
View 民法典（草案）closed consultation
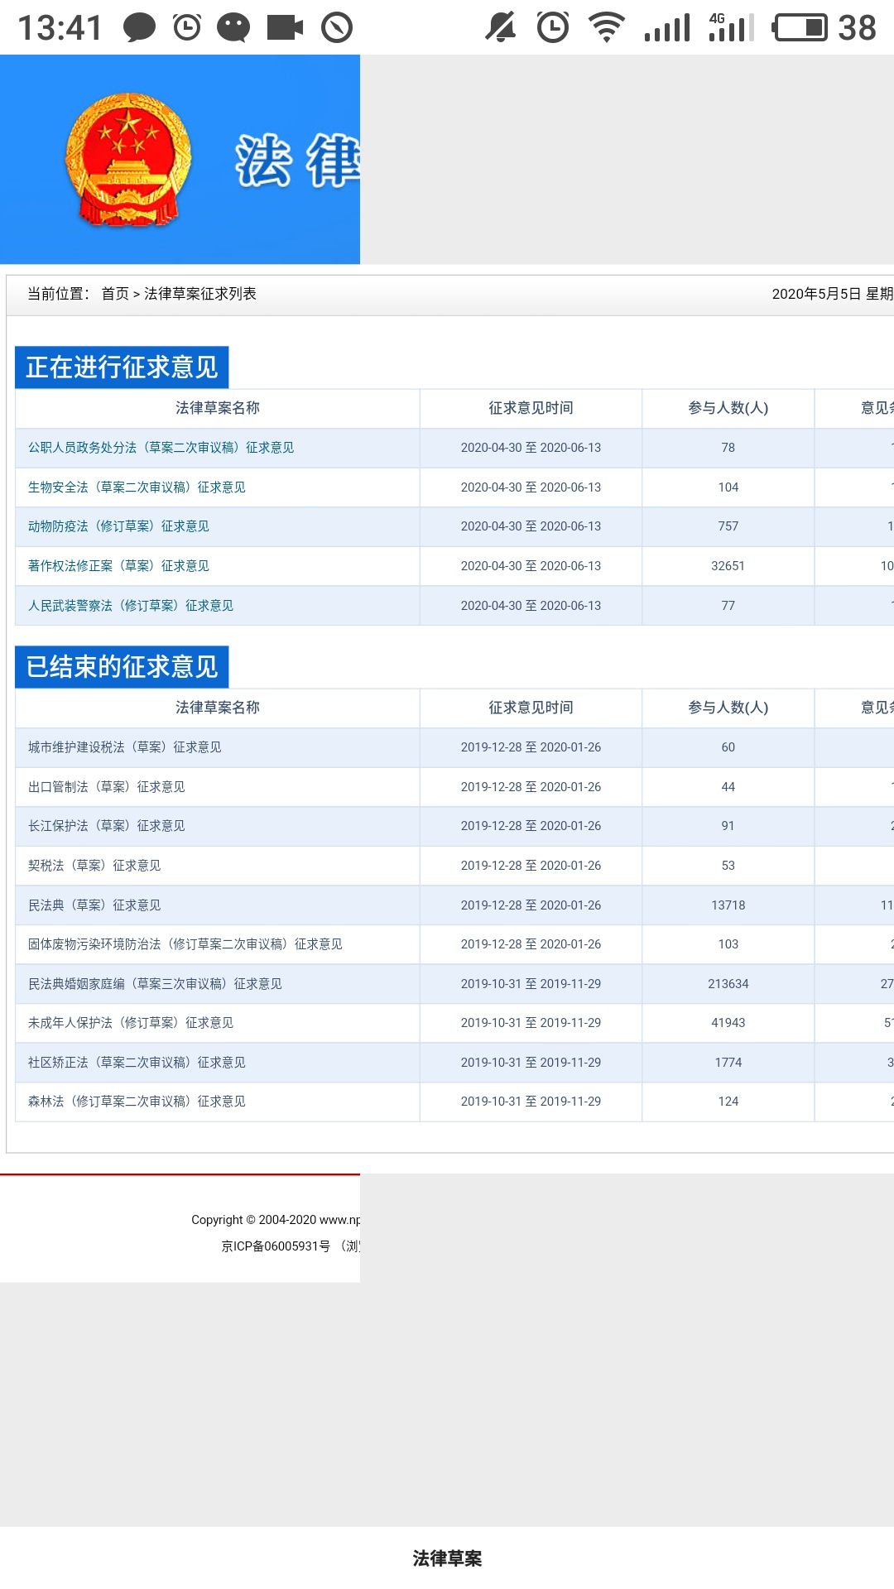tap(94, 905)
